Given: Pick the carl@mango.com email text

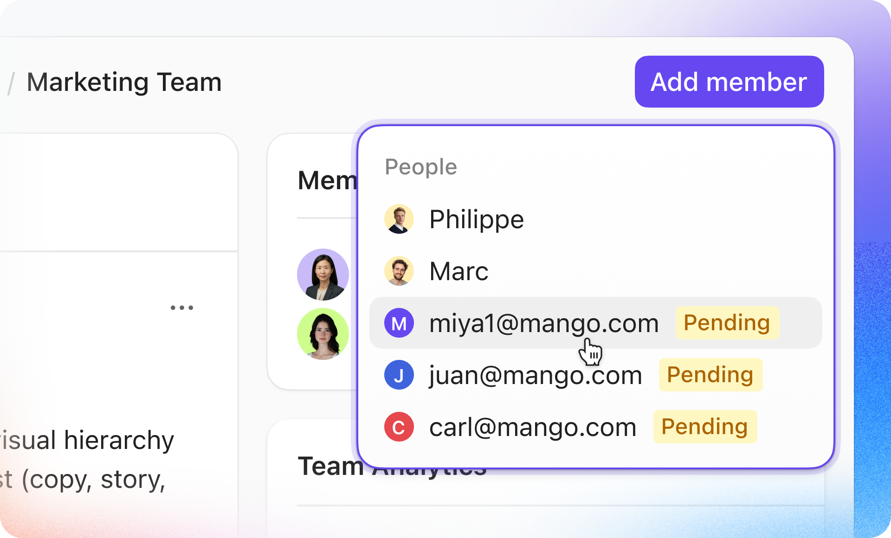Looking at the screenshot, I should 532,427.
